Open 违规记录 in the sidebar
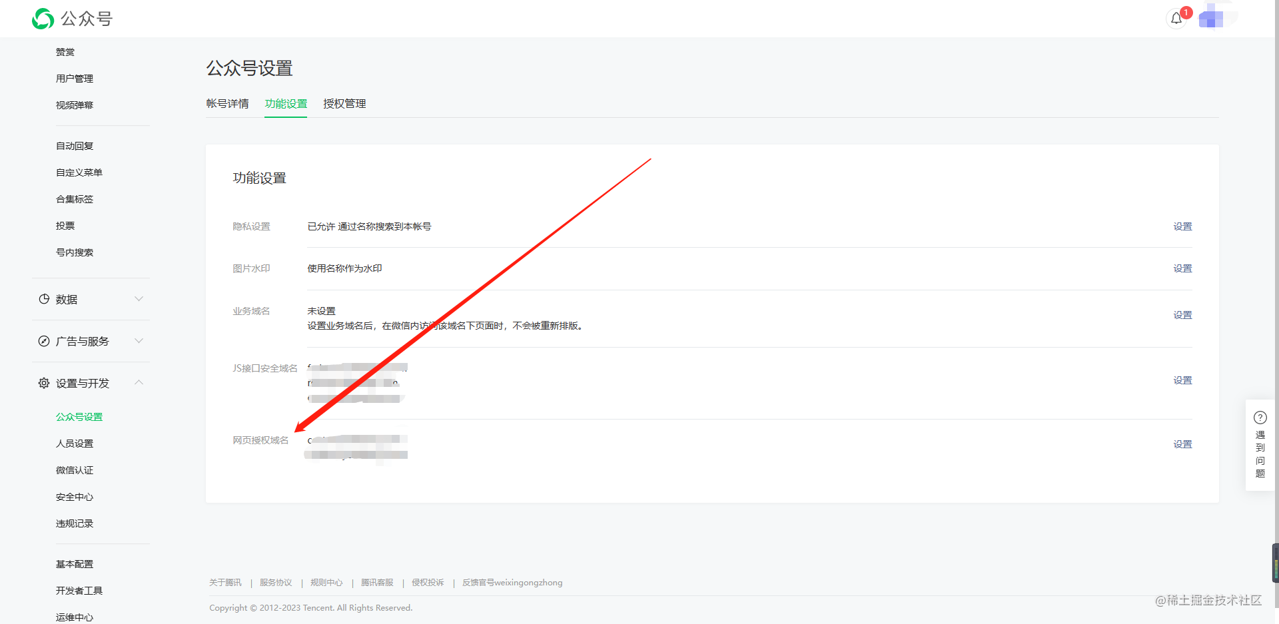Viewport: 1279px width, 624px height. click(75, 523)
